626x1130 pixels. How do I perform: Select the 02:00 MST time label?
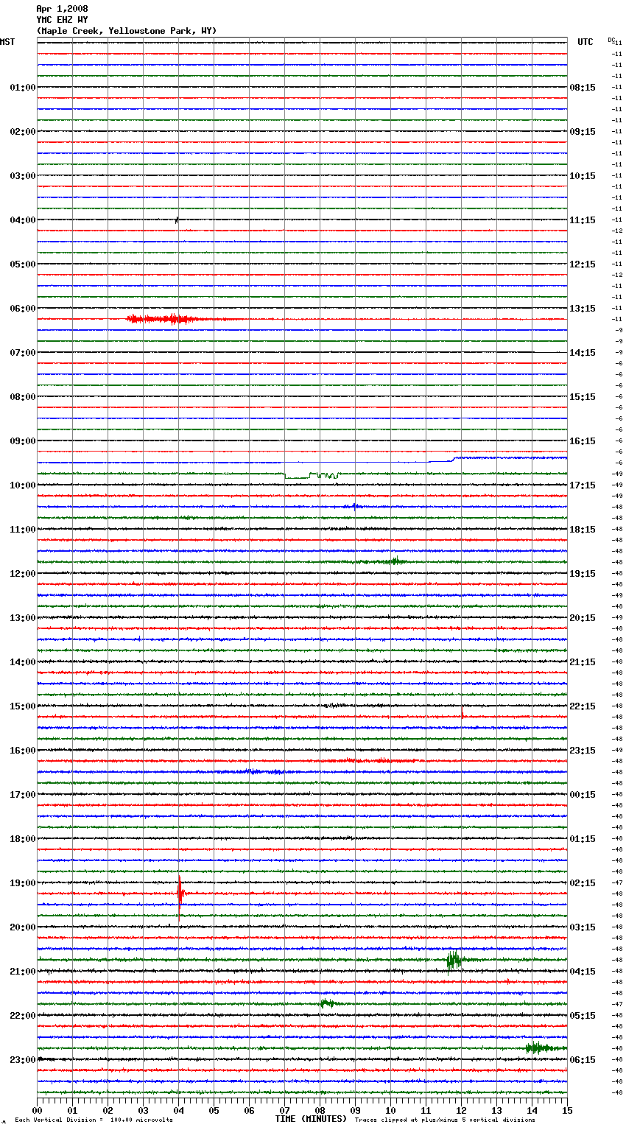tap(23, 132)
